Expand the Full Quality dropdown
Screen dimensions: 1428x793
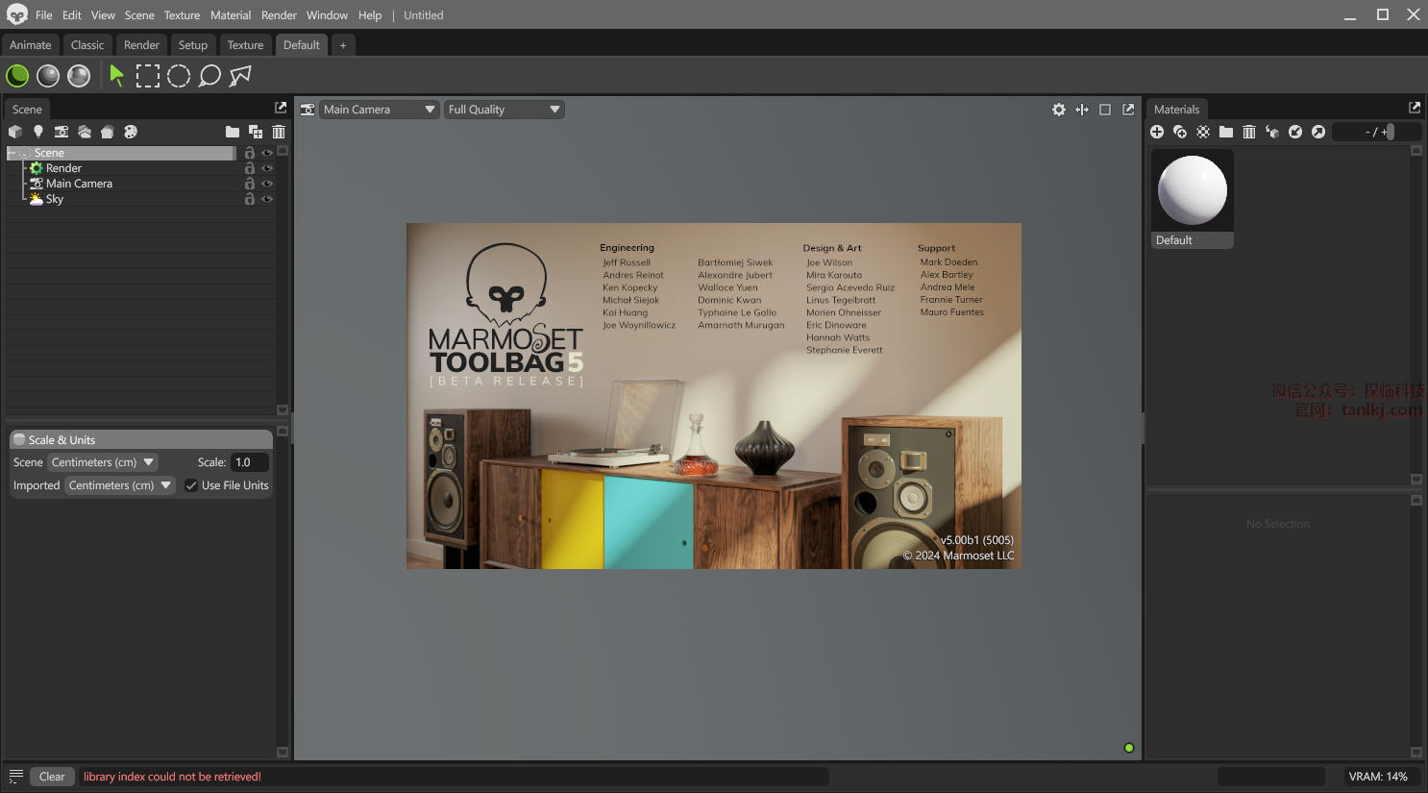[504, 110]
